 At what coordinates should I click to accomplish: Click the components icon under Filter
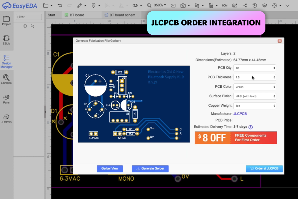point(25,26)
